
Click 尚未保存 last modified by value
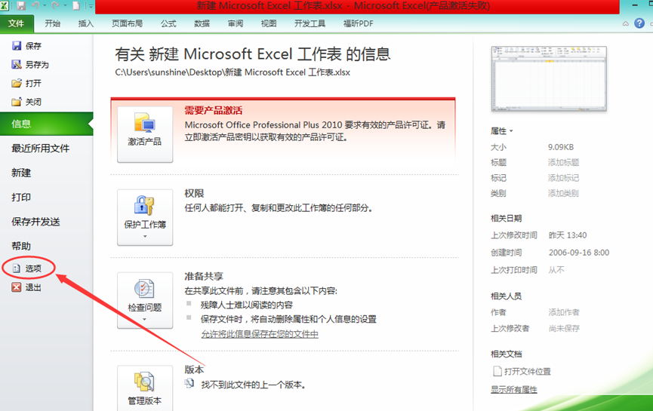[x=564, y=328]
